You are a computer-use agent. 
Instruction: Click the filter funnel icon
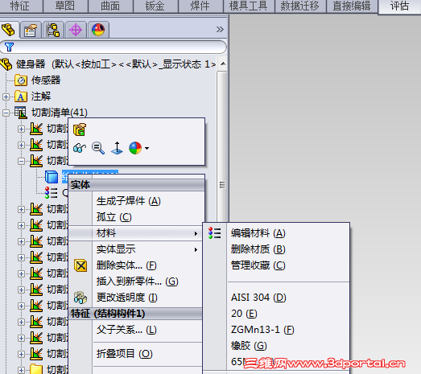click(9, 47)
